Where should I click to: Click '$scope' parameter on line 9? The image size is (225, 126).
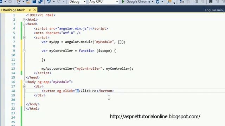104,51
